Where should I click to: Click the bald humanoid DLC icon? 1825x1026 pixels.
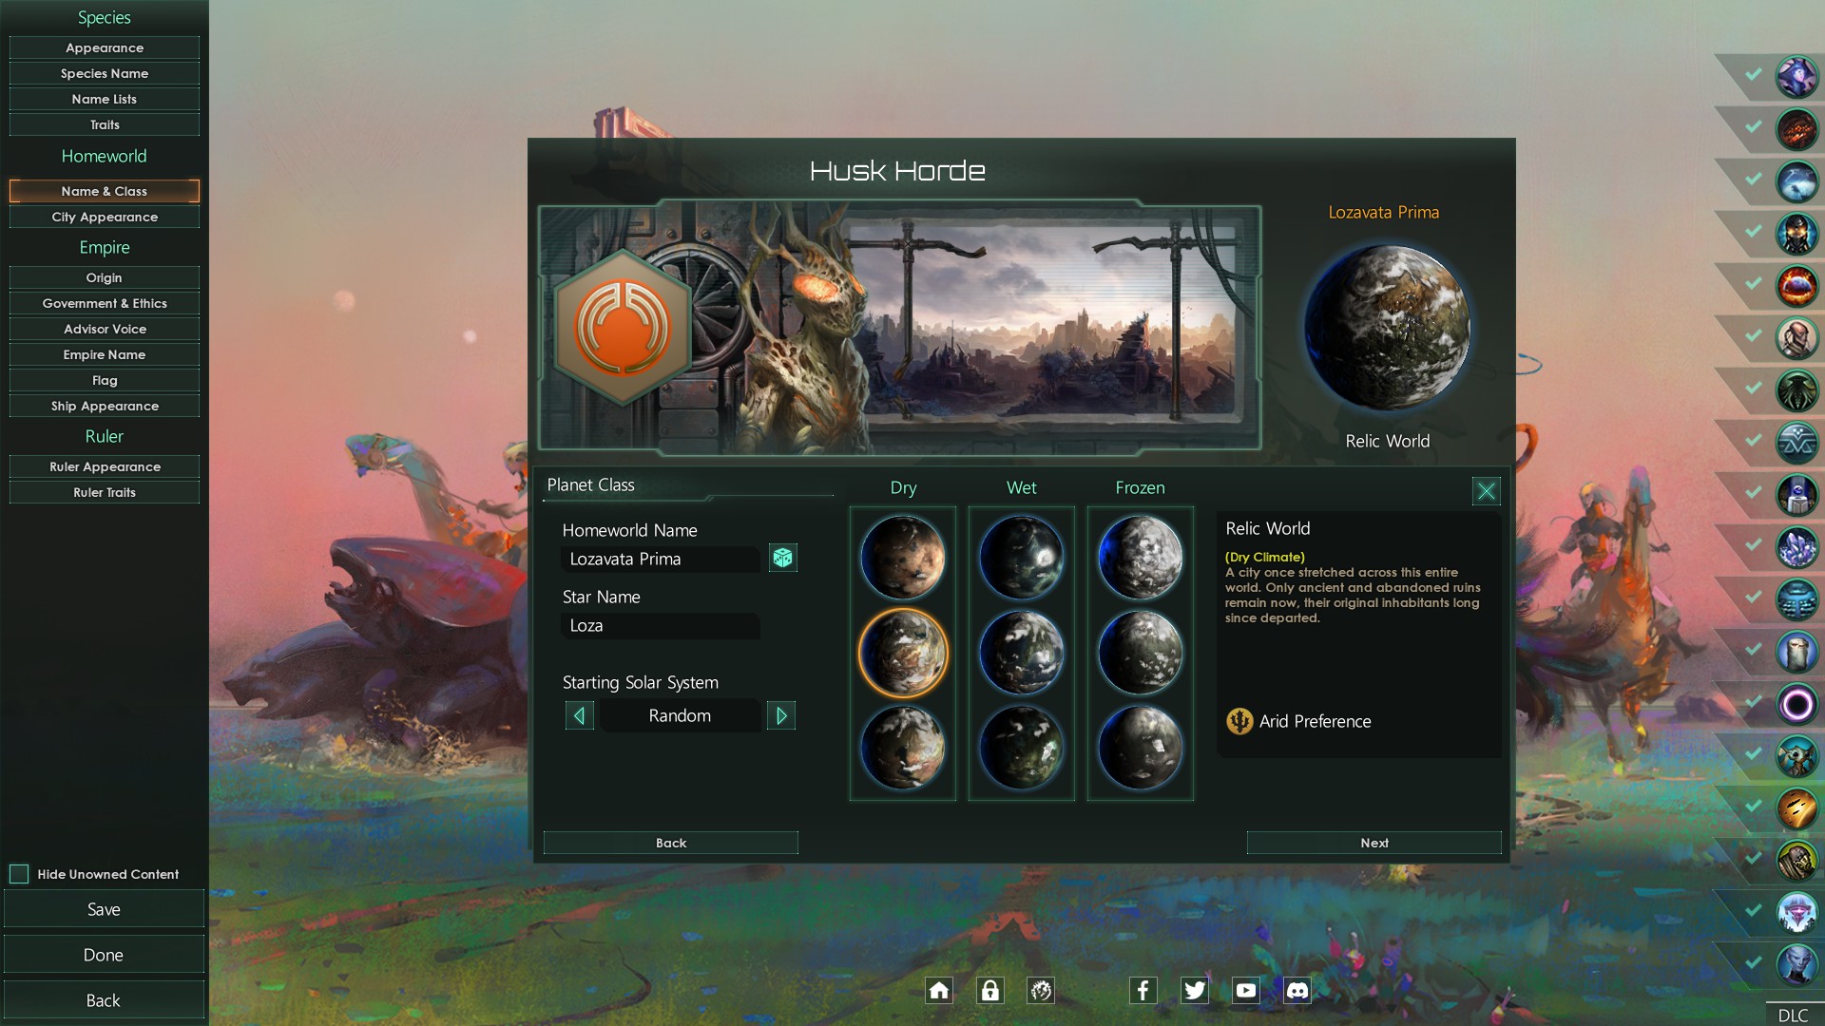pos(1796,338)
